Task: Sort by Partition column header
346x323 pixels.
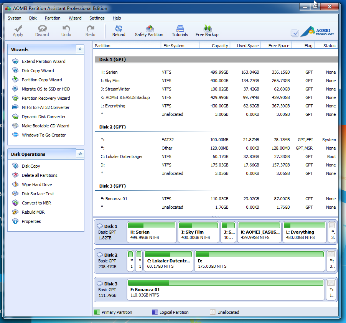Action: click(x=127, y=45)
